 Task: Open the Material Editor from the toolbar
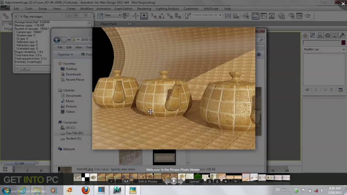(x=282, y=16)
